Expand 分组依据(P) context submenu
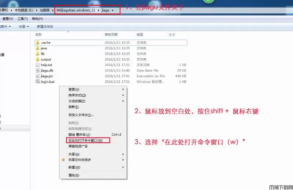Image resolution: width=293 pixels, height=190 pixels. [x=123, y=101]
